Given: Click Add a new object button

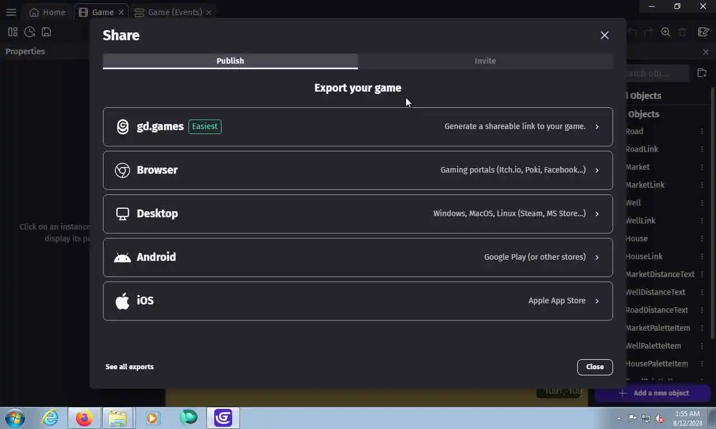Looking at the screenshot, I should pyautogui.click(x=653, y=393).
